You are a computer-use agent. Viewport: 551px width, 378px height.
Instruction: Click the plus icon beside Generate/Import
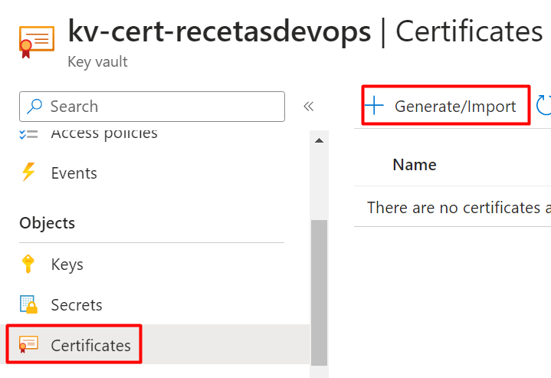(x=374, y=106)
